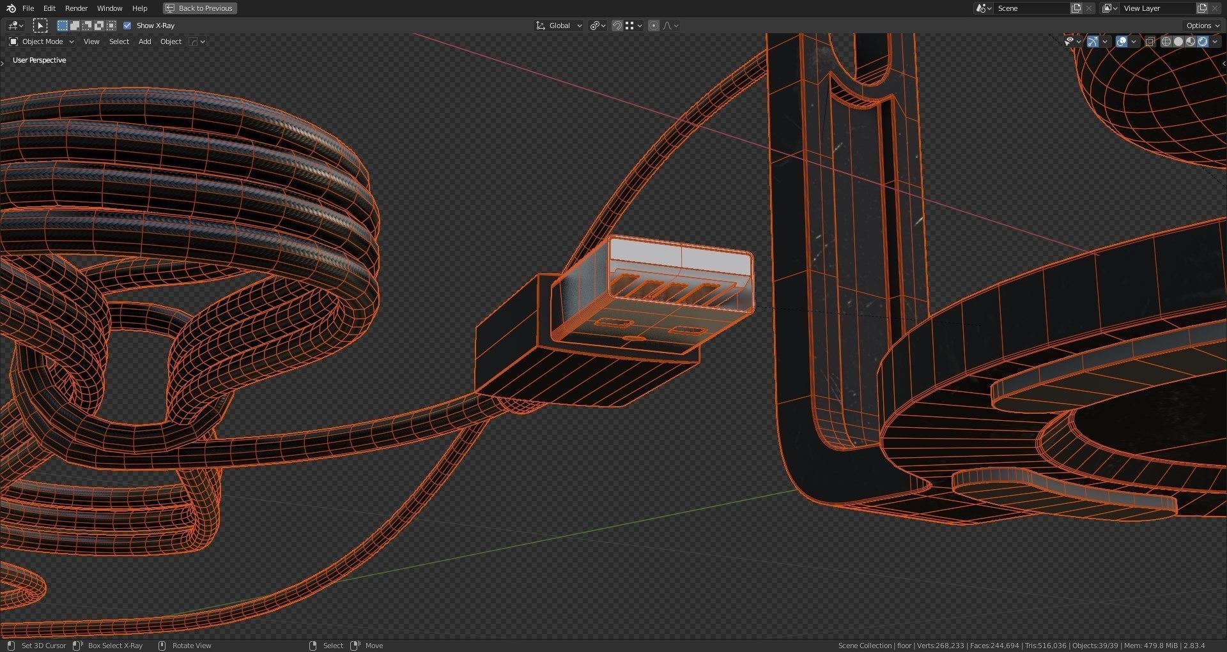Open the Object Mode dropdown
The image size is (1227, 652).
pos(42,42)
